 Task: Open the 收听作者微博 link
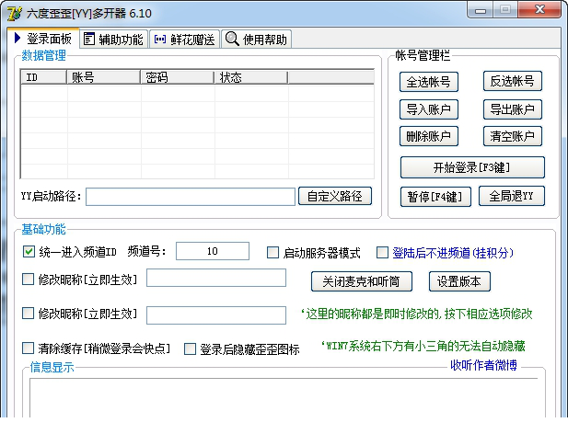pos(483,366)
